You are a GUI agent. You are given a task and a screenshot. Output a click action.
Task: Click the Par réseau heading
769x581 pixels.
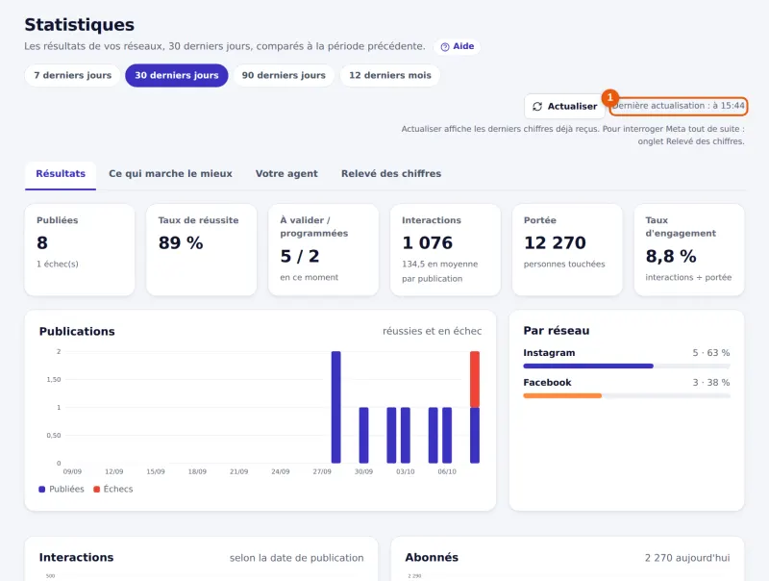pos(557,331)
